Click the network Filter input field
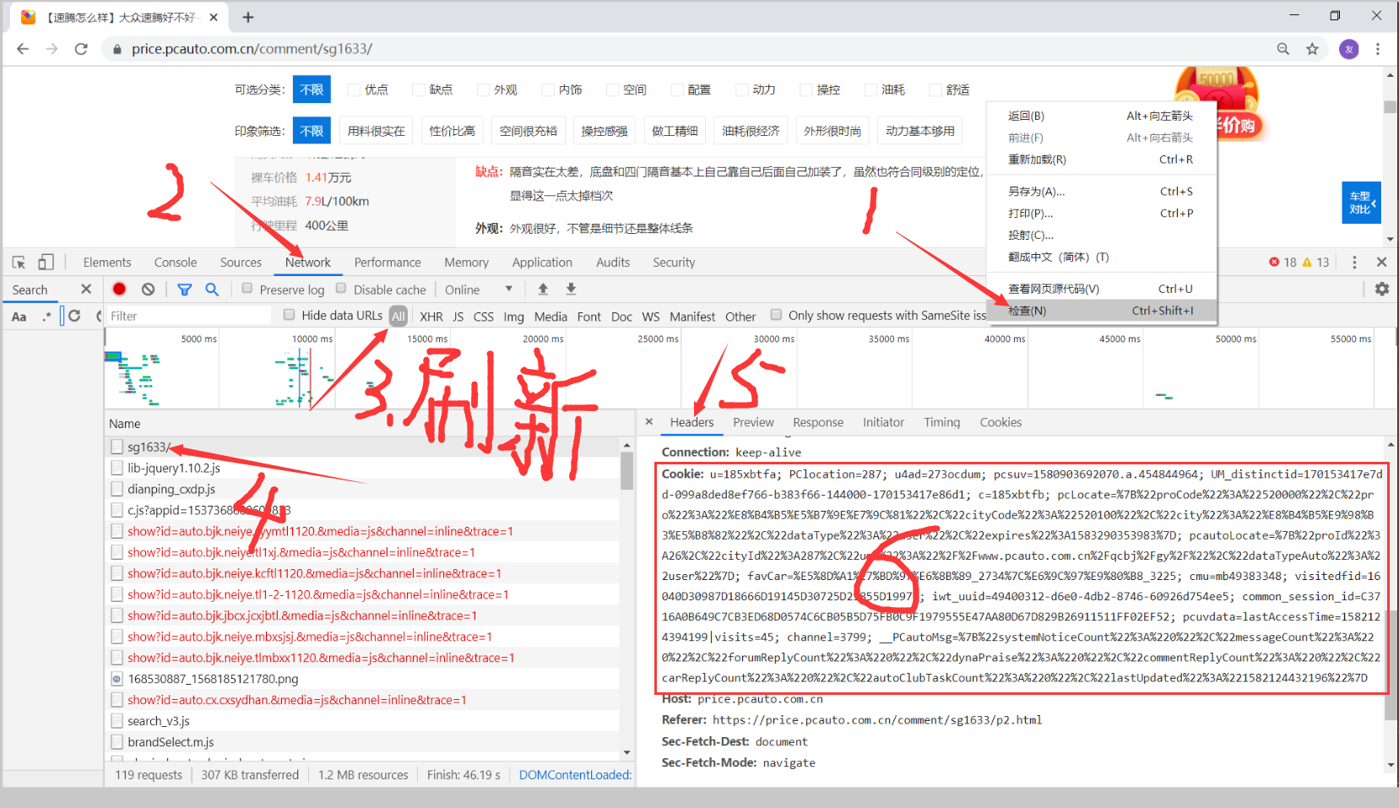1399x808 pixels. (x=189, y=316)
